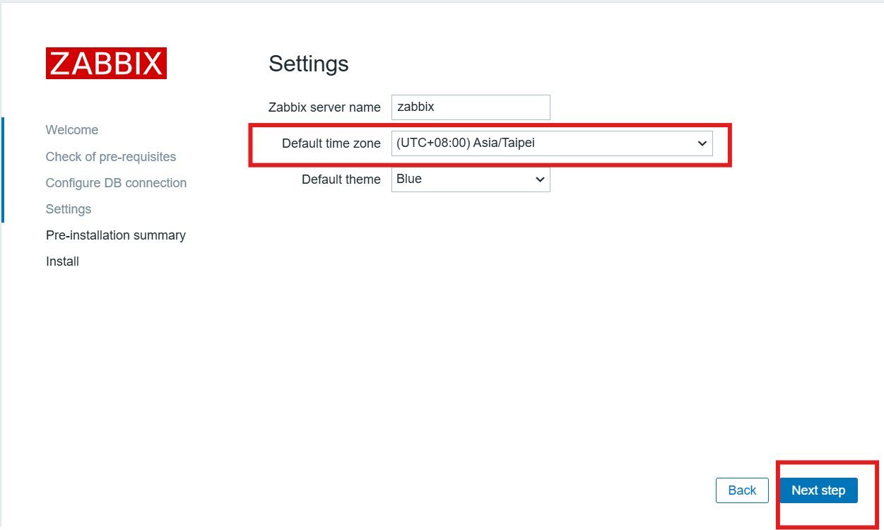Click the Default theme label
The image size is (884, 530).
[x=341, y=179]
